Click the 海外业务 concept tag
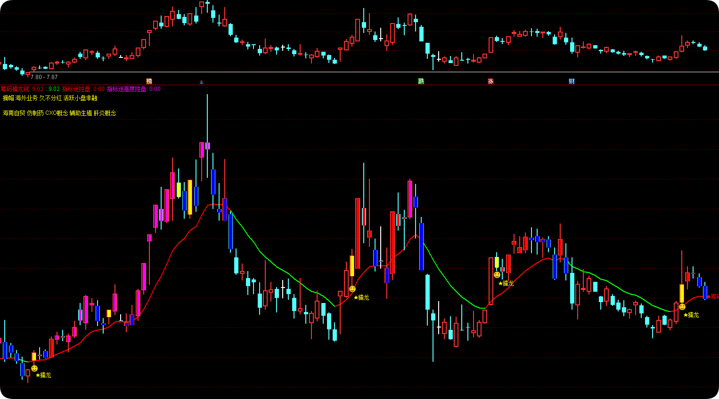 [x=26, y=98]
